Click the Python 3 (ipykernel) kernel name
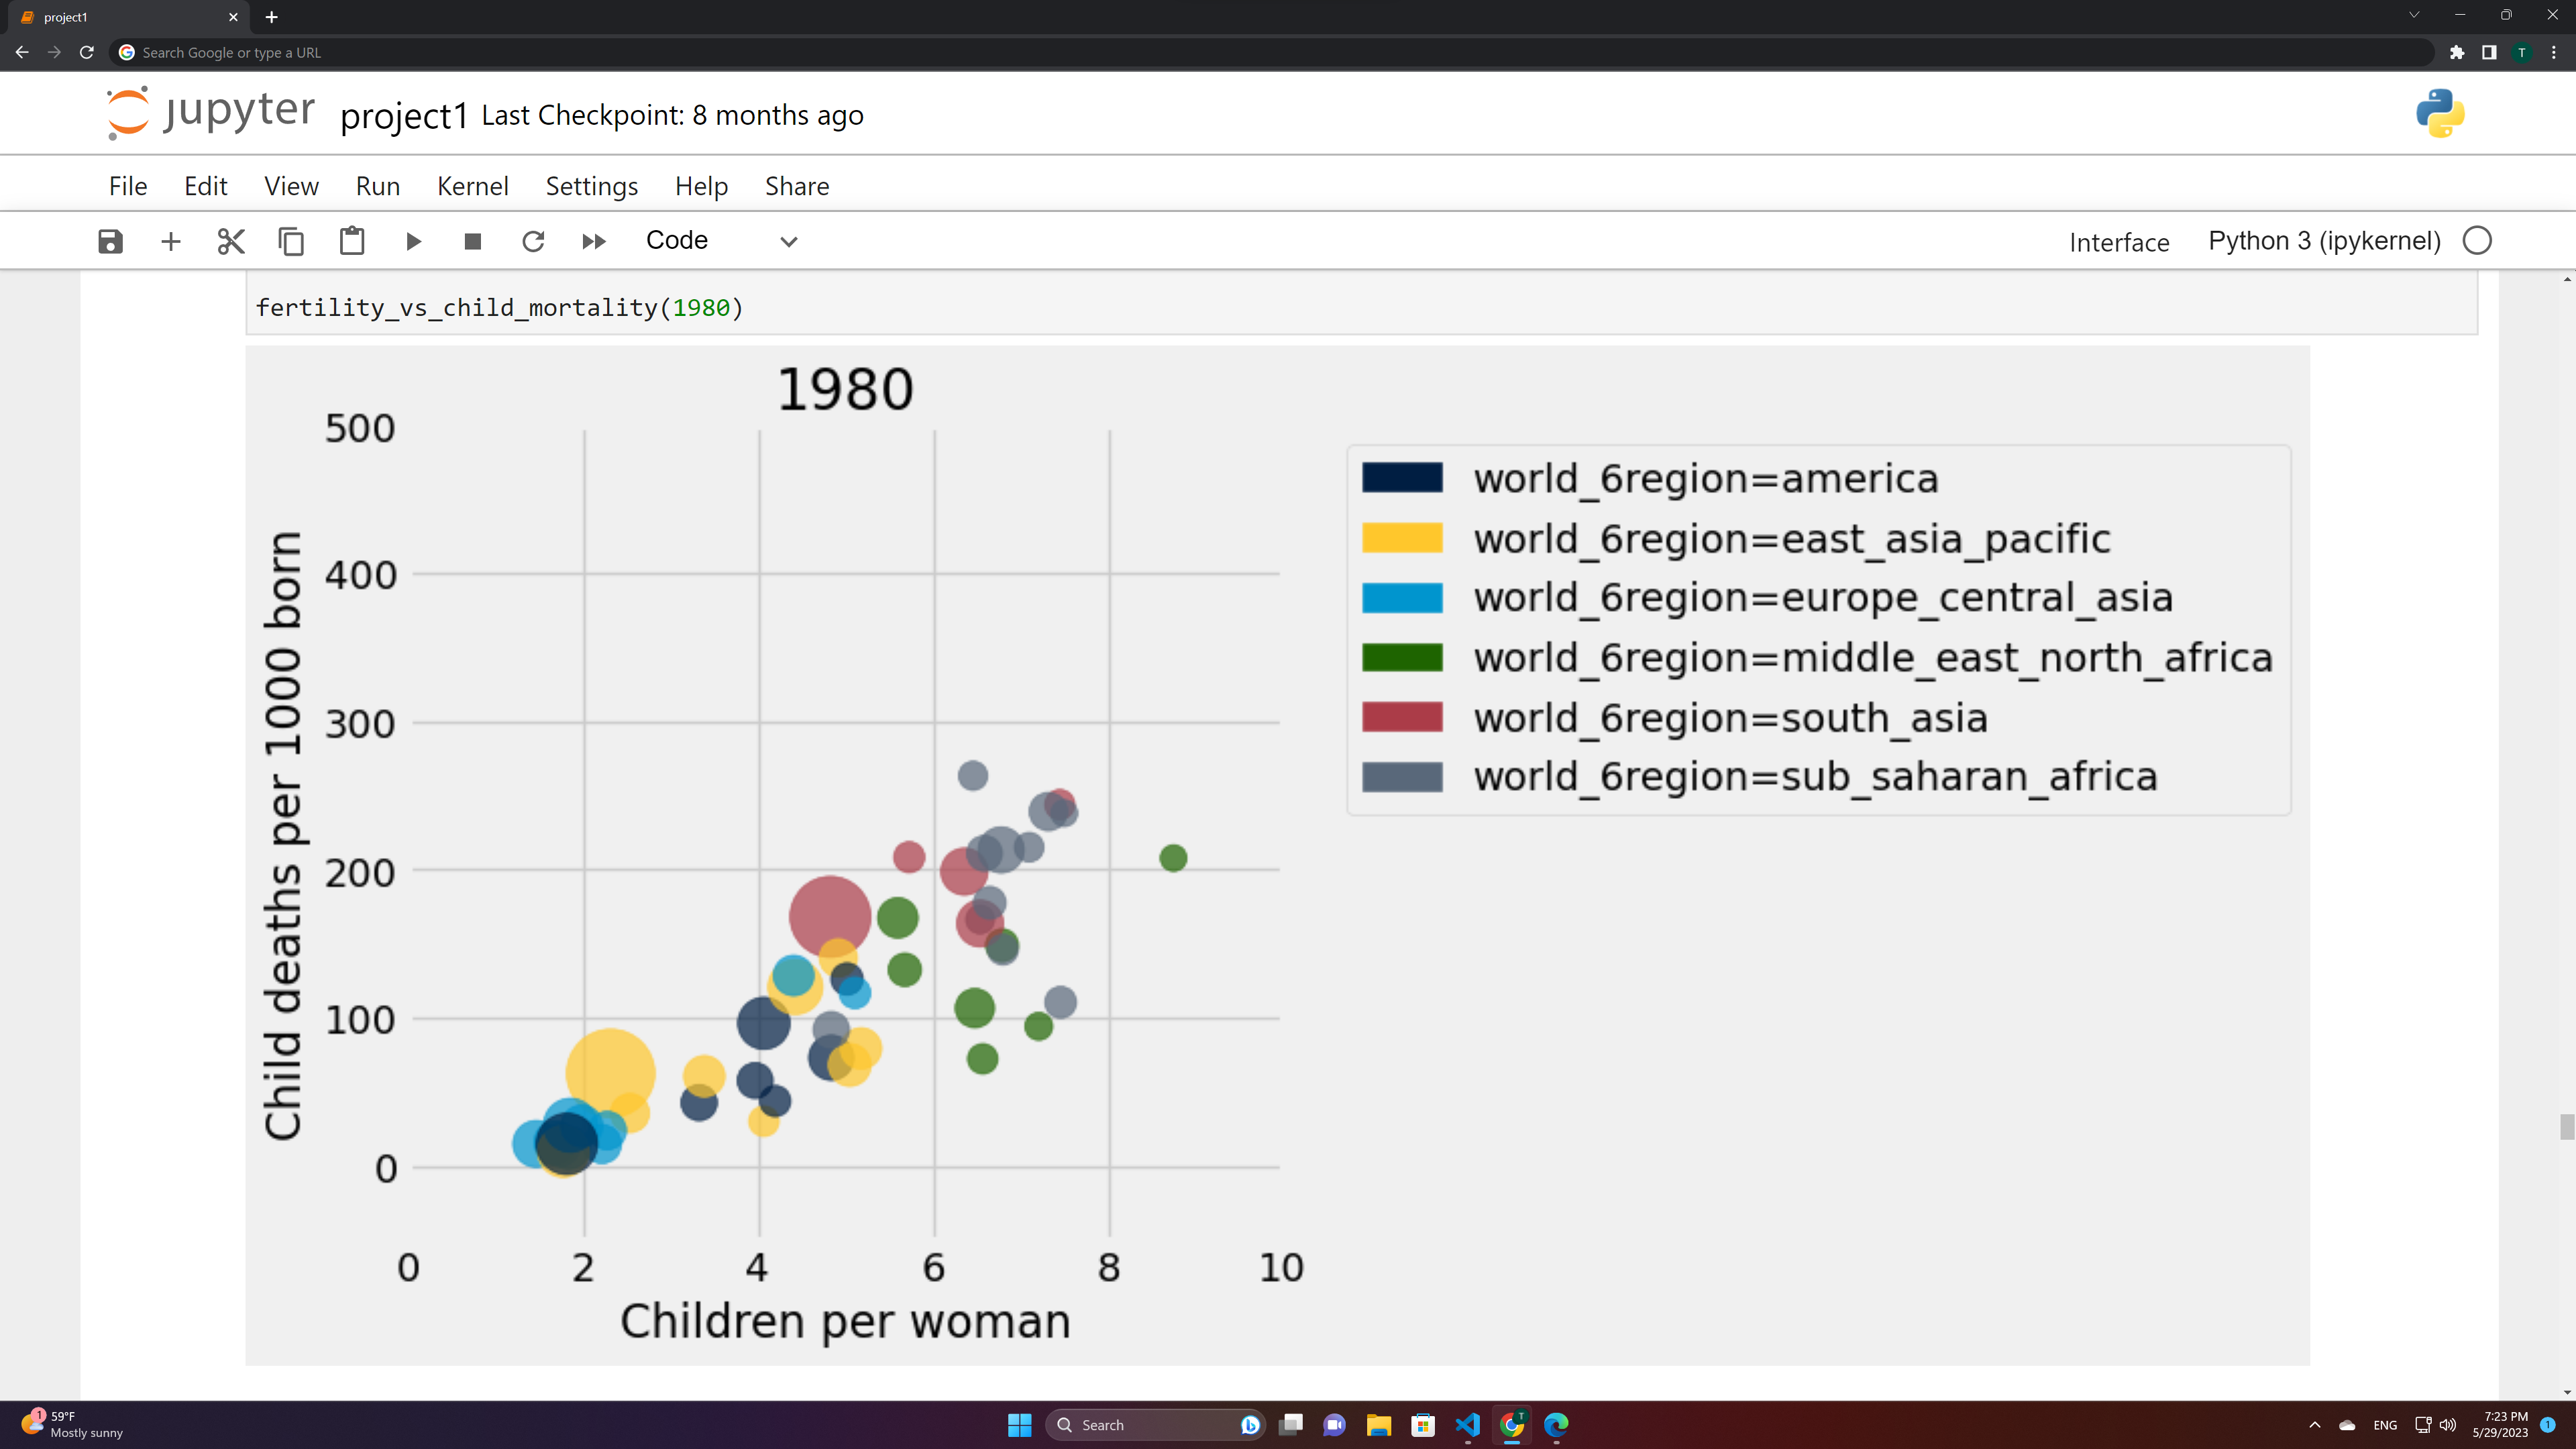 (x=2324, y=241)
